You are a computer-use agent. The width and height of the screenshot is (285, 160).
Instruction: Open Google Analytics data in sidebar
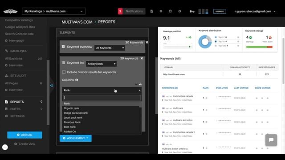tap(20, 27)
